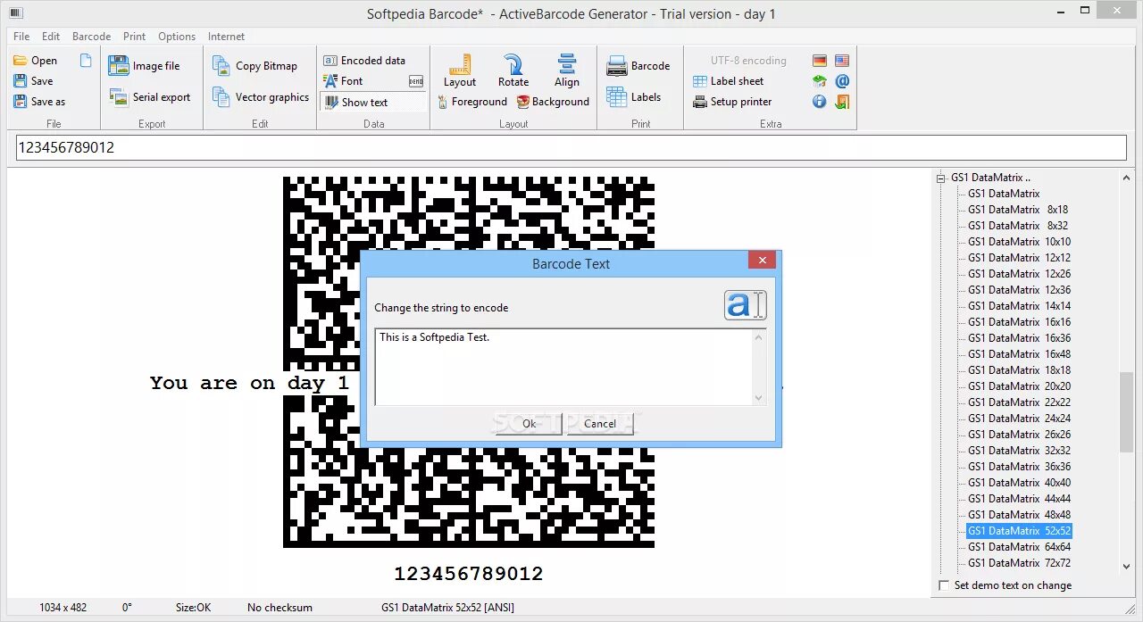Export barcode as Image file
The width and height of the screenshot is (1143, 622).
pyautogui.click(x=144, y=66)
